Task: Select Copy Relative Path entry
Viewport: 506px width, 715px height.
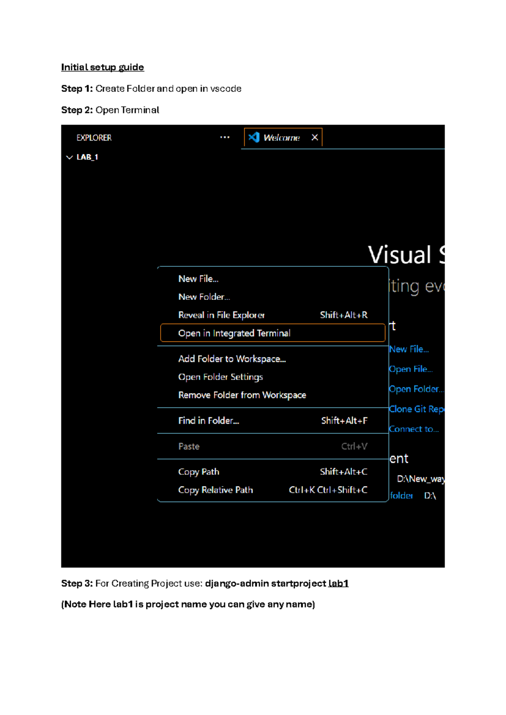Action: coord(272,490)
